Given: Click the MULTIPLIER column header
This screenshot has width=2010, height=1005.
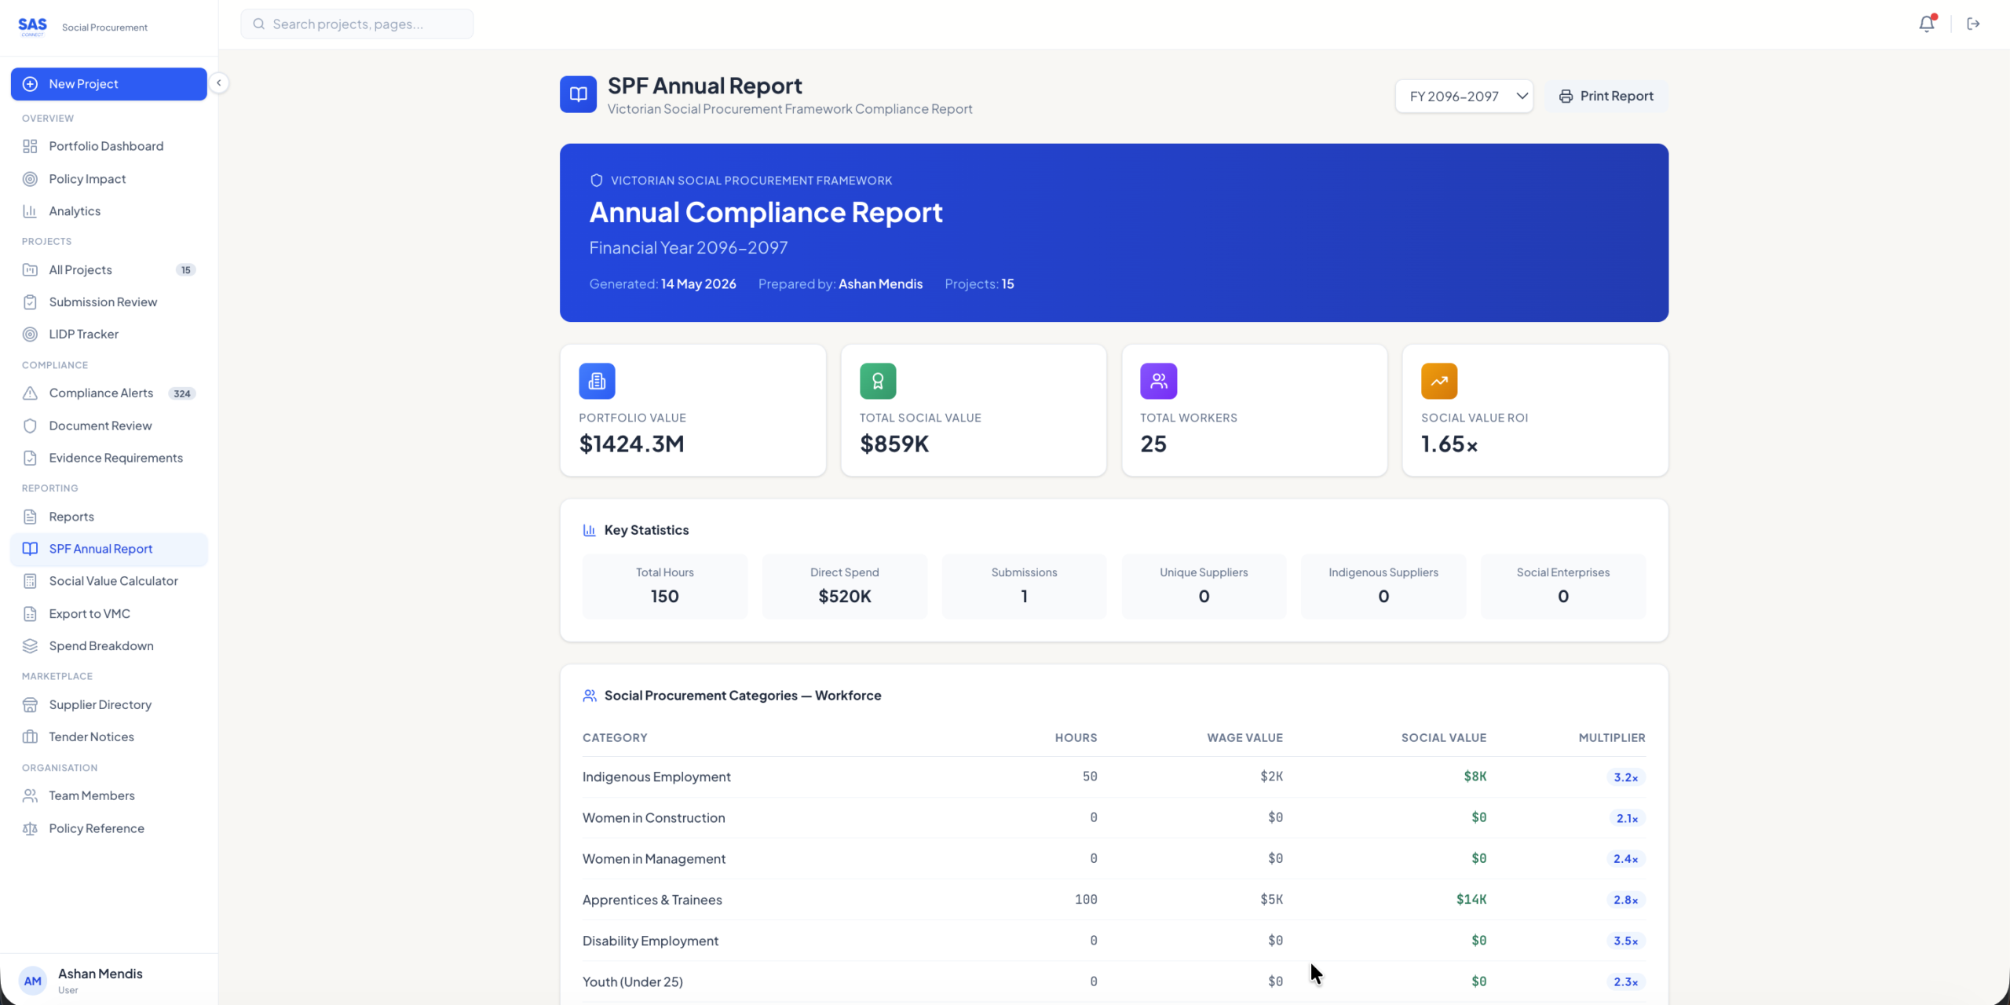Looking at the screenshot, I should 1612,738.
